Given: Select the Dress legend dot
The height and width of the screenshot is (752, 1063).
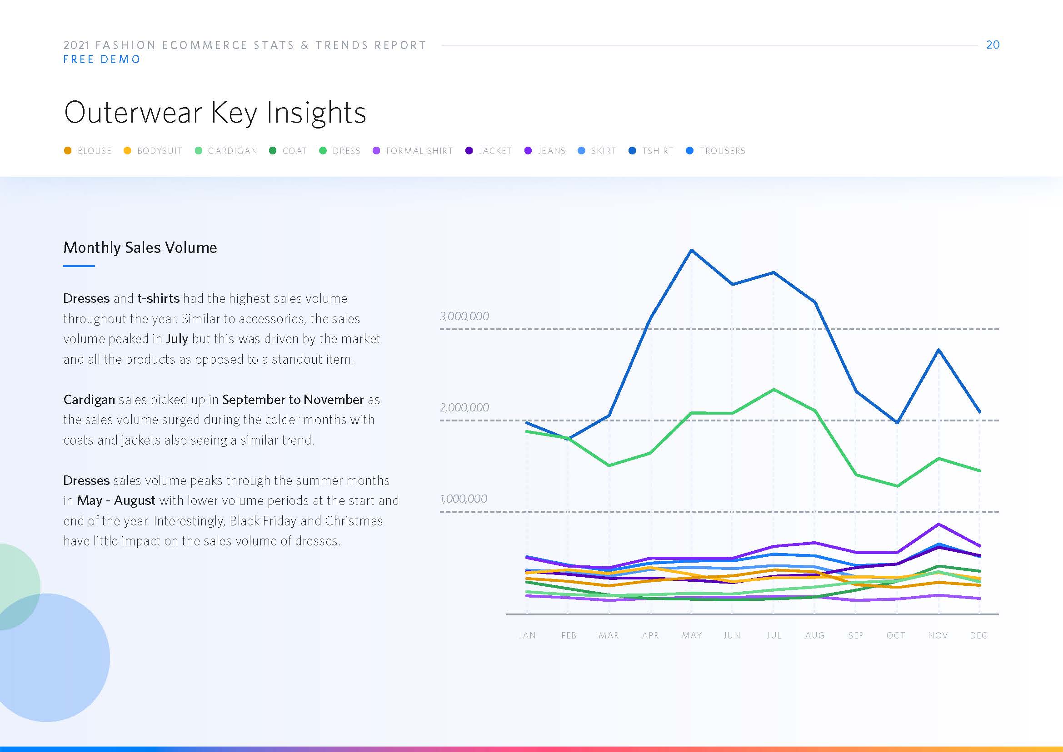Looking at the screenshot, I should (x=323, y=150).
